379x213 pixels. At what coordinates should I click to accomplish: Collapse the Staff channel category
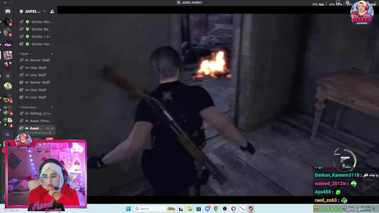(x=25, y=54)
